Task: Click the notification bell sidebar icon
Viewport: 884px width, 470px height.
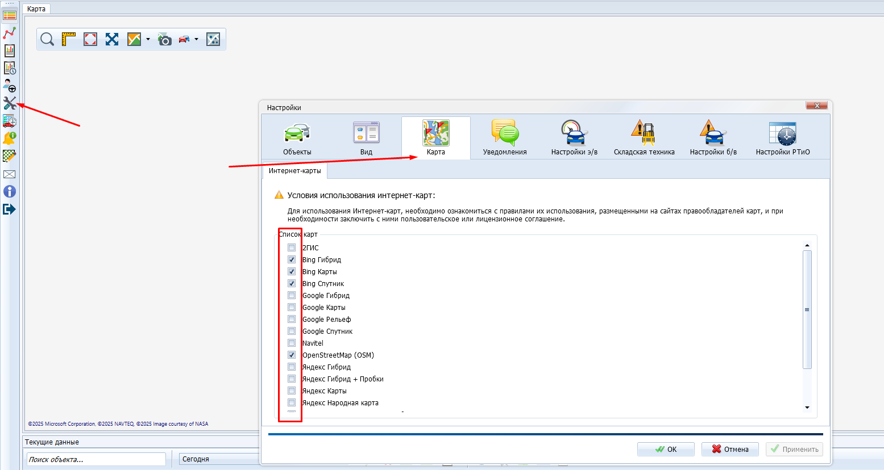Action: 10,138
